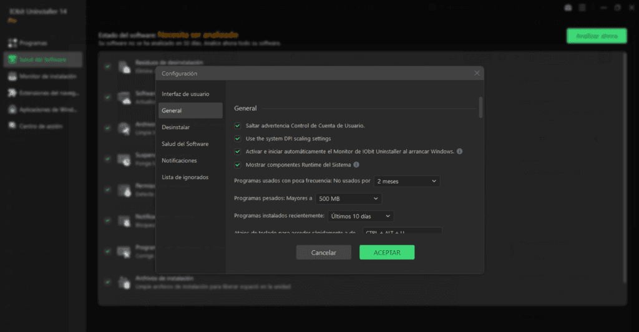Open Centro de acción in main sidebar
639x332 pixels.
point(43,126)
